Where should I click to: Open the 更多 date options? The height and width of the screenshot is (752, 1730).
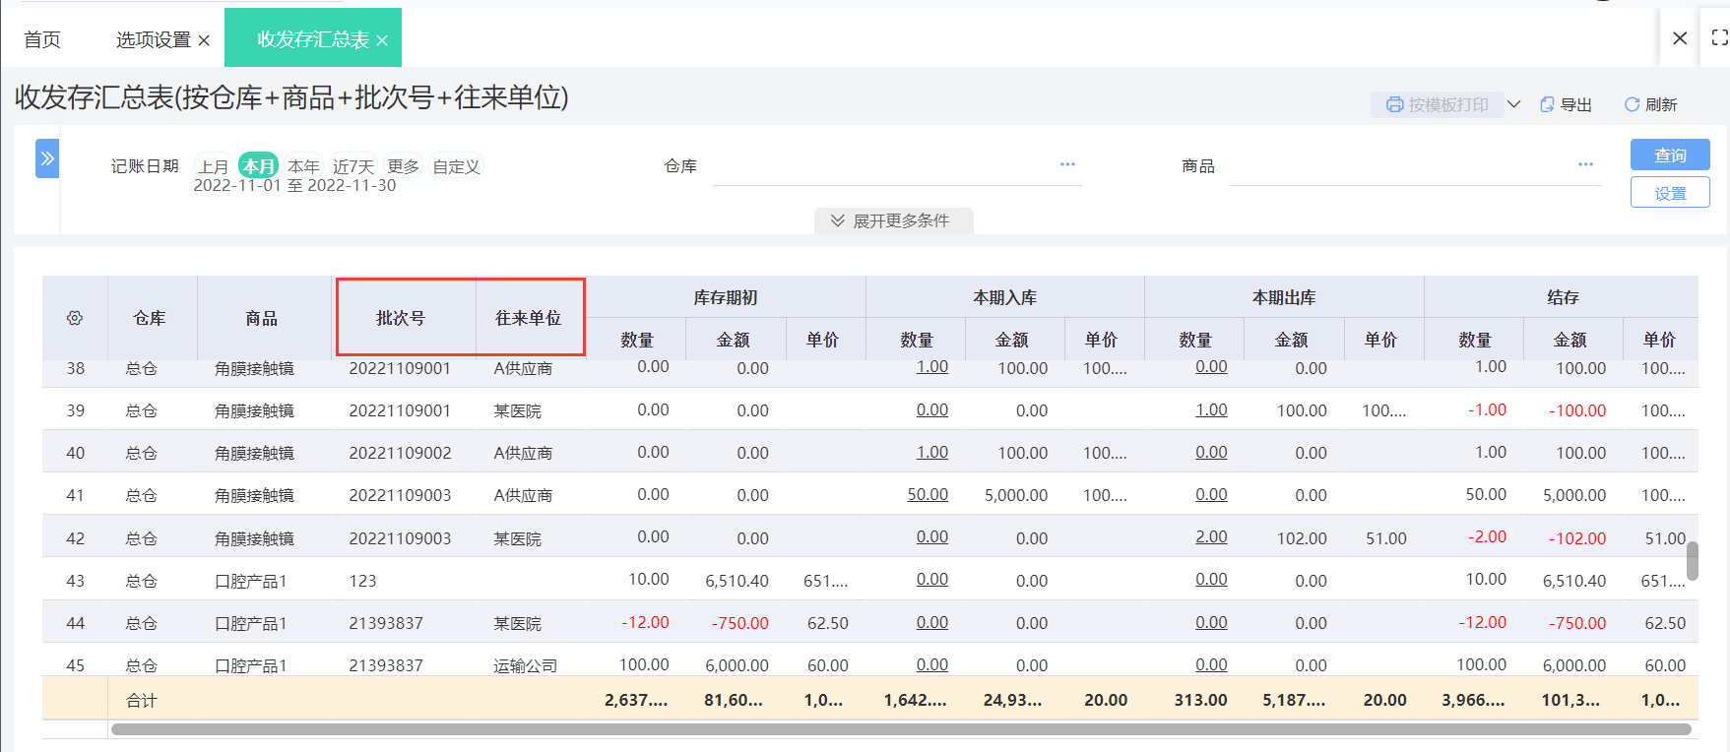pos(403,166)
